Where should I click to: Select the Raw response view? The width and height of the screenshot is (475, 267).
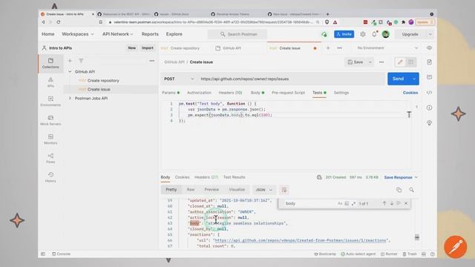tap(191, 190)
